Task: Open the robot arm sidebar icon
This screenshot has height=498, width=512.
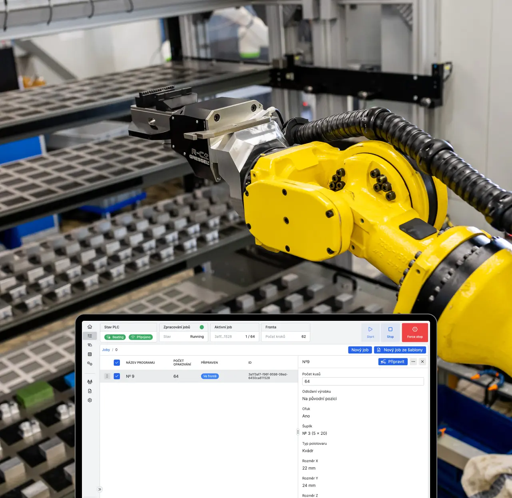Action: coord(90,345)
